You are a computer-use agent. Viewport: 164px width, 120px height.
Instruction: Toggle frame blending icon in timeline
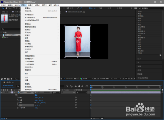tap(79, 86)
